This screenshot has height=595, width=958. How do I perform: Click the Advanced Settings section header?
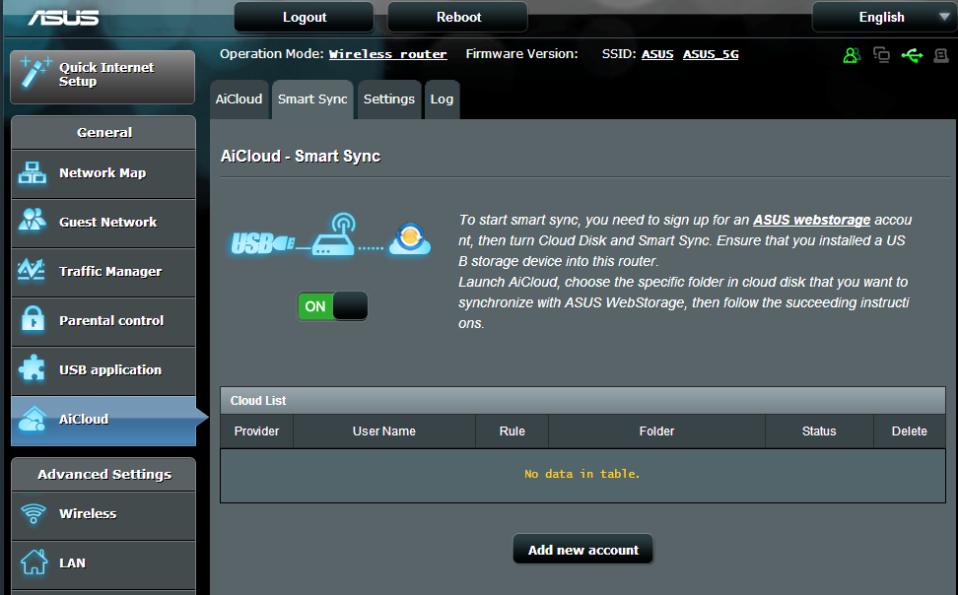pos(103,475)
